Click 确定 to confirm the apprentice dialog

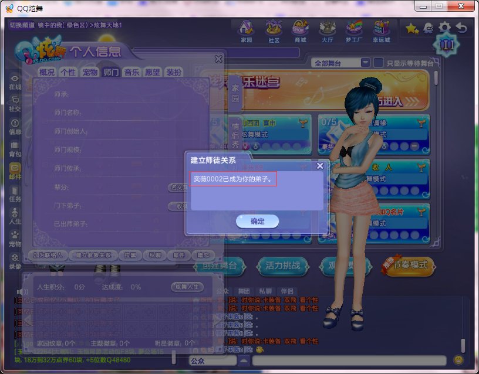[257, 222]
